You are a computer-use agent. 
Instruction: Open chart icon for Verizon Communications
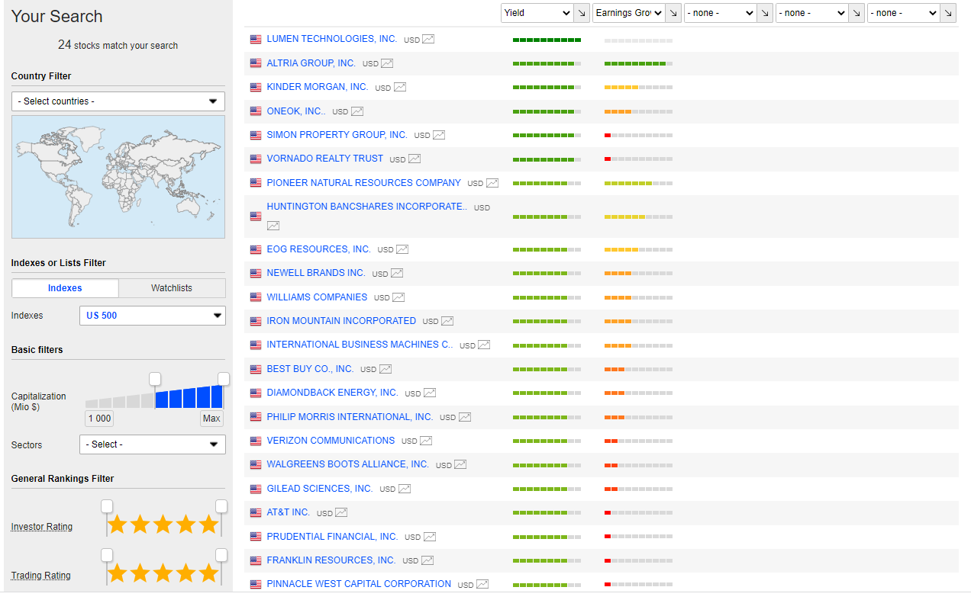[426, 441]
